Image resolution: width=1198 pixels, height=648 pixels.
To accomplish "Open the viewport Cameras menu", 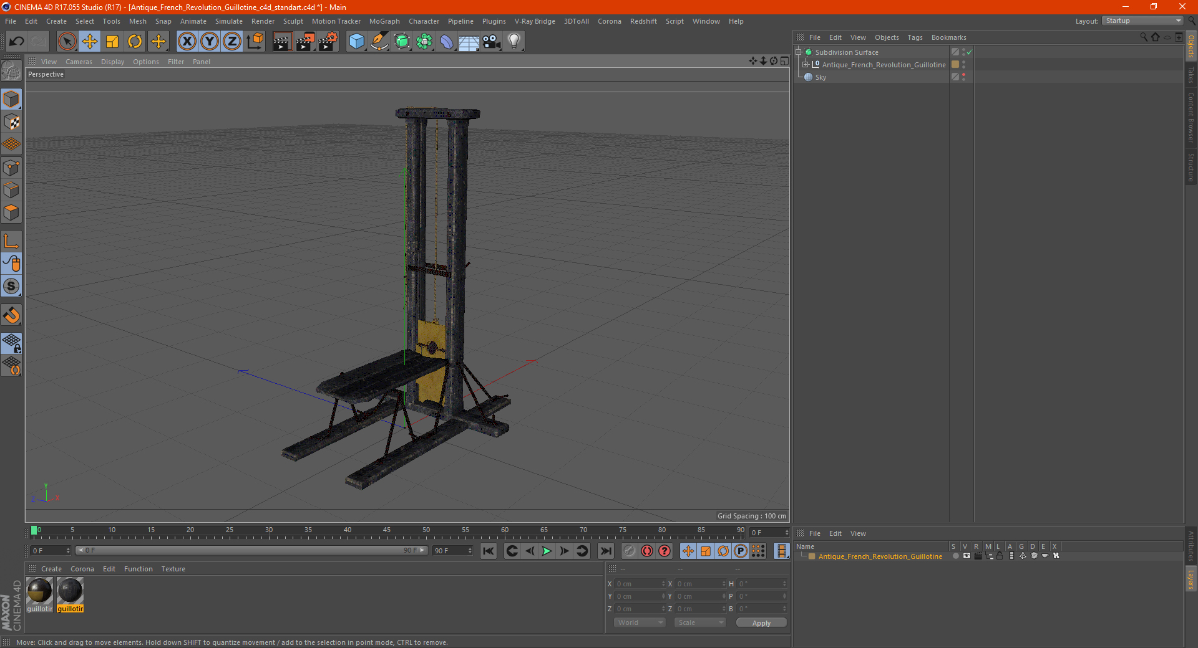I will coord(79,62).
